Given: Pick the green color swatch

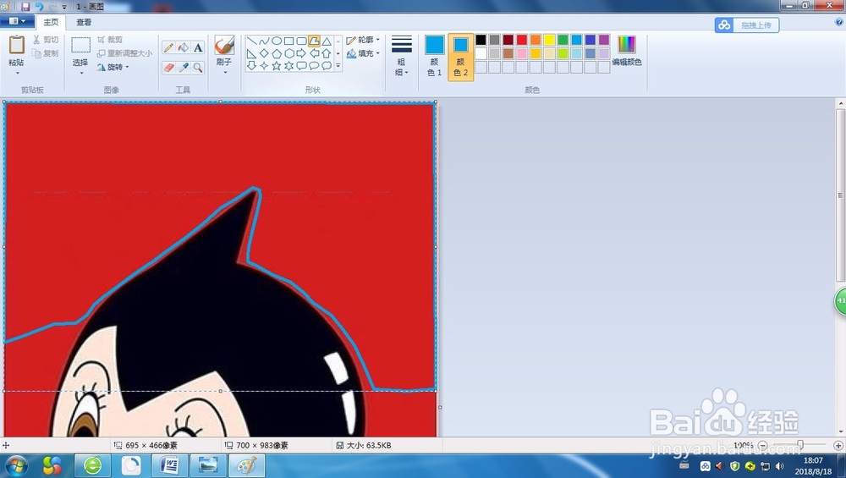Looking at the screenshot, I should 563,40.
